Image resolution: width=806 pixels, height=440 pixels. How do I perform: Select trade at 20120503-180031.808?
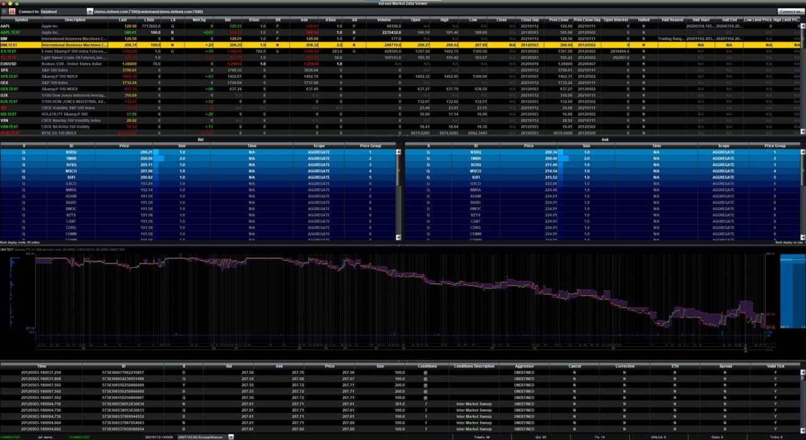point(400,378)
